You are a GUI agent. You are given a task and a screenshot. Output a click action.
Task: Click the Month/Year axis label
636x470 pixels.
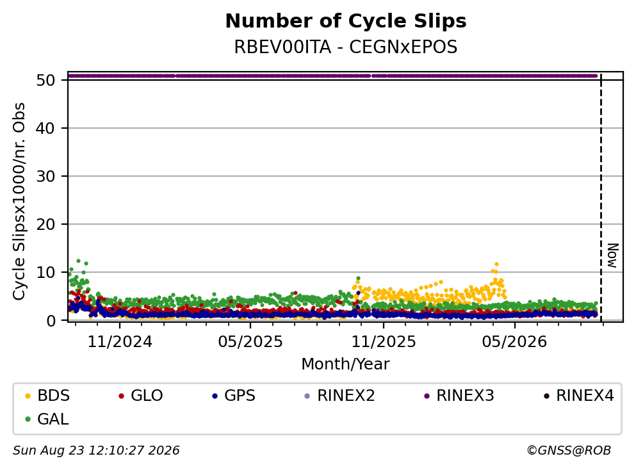(345, 364)
